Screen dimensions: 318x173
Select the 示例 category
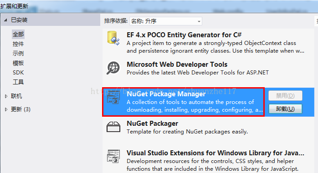[18, 54]
